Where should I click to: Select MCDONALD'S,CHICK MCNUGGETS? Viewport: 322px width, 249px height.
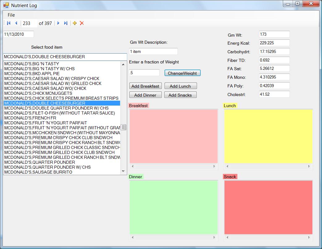(x=62, y=93)
